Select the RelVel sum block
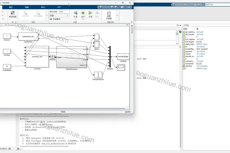Viewport: 230px width, 153px height. (x=97, y=45)
